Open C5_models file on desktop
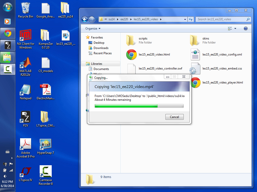This screenshot has height=192, width=257. coord(46,65)
